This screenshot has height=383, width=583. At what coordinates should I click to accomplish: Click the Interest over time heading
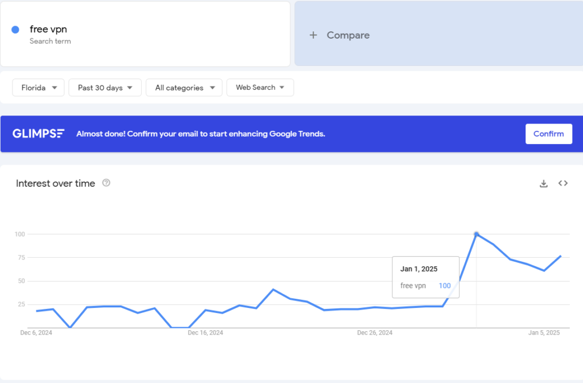tap(55, 183)
